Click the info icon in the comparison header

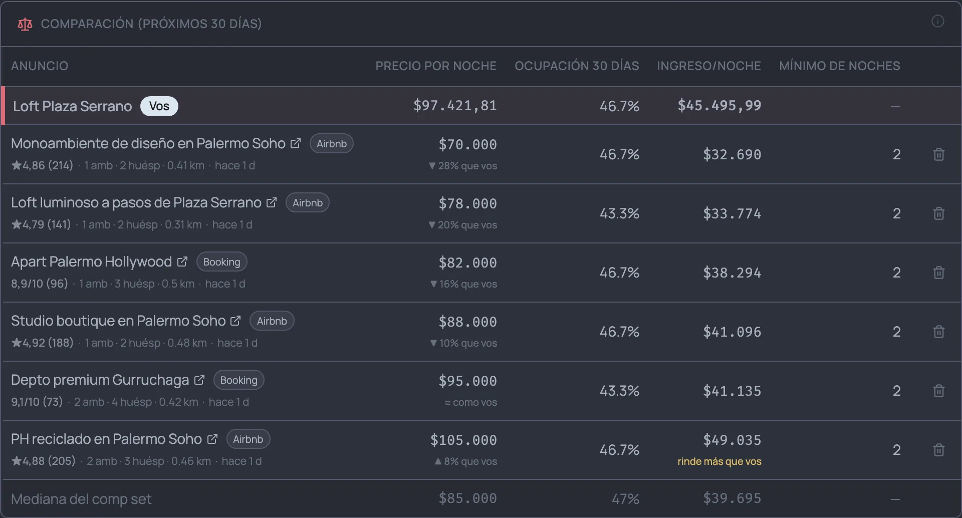click(x=937, y=21)
